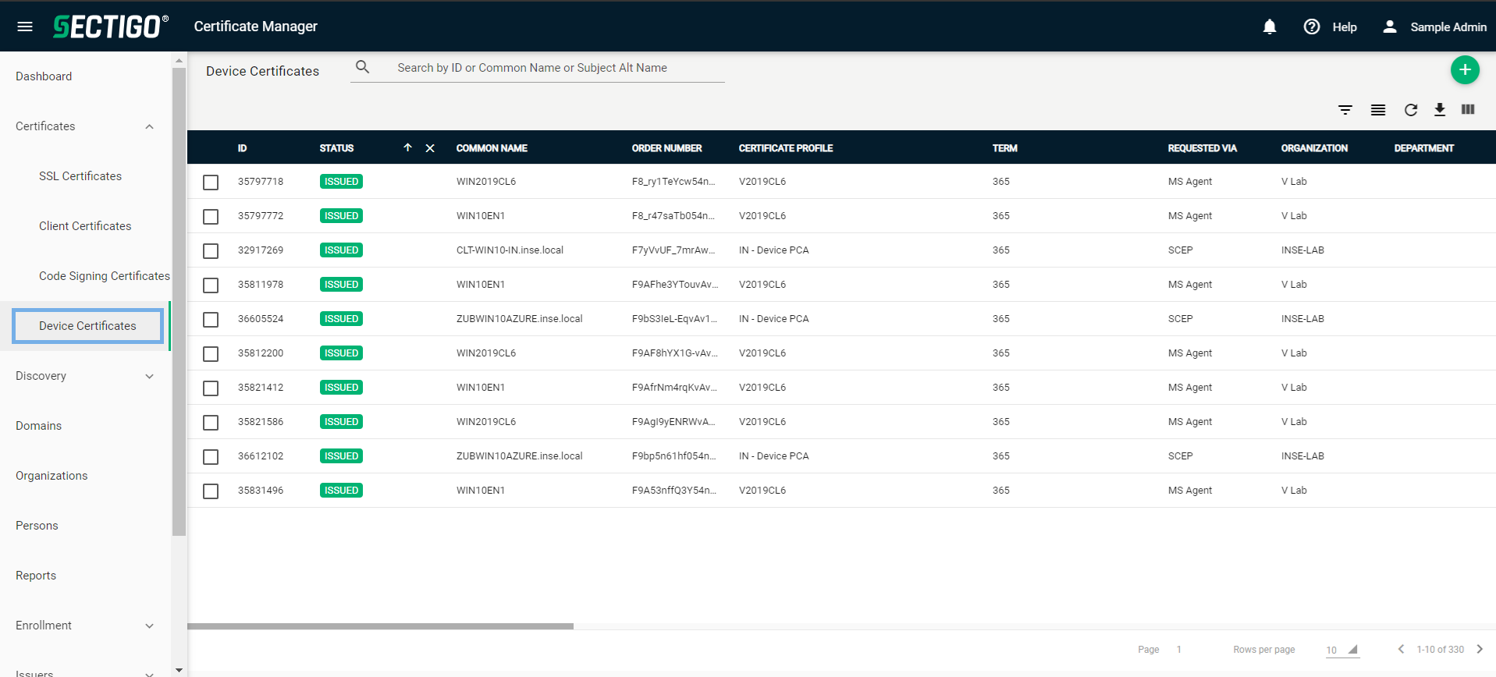Screen dimensions: 1496x677
Task: Click the 1-10 of 330 range text
Action: [x=1440, y=650]
